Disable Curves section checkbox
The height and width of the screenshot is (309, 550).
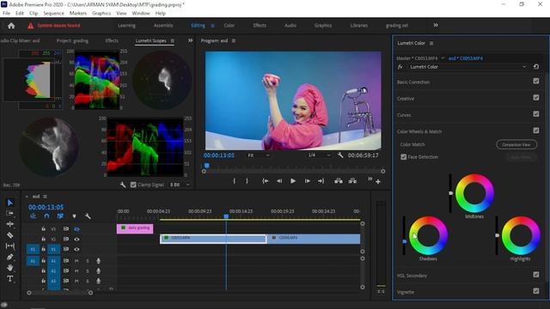pos(536,114)
